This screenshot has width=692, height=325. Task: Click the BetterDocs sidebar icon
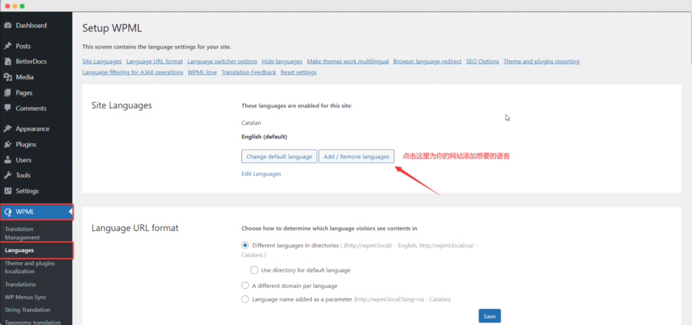7,61
